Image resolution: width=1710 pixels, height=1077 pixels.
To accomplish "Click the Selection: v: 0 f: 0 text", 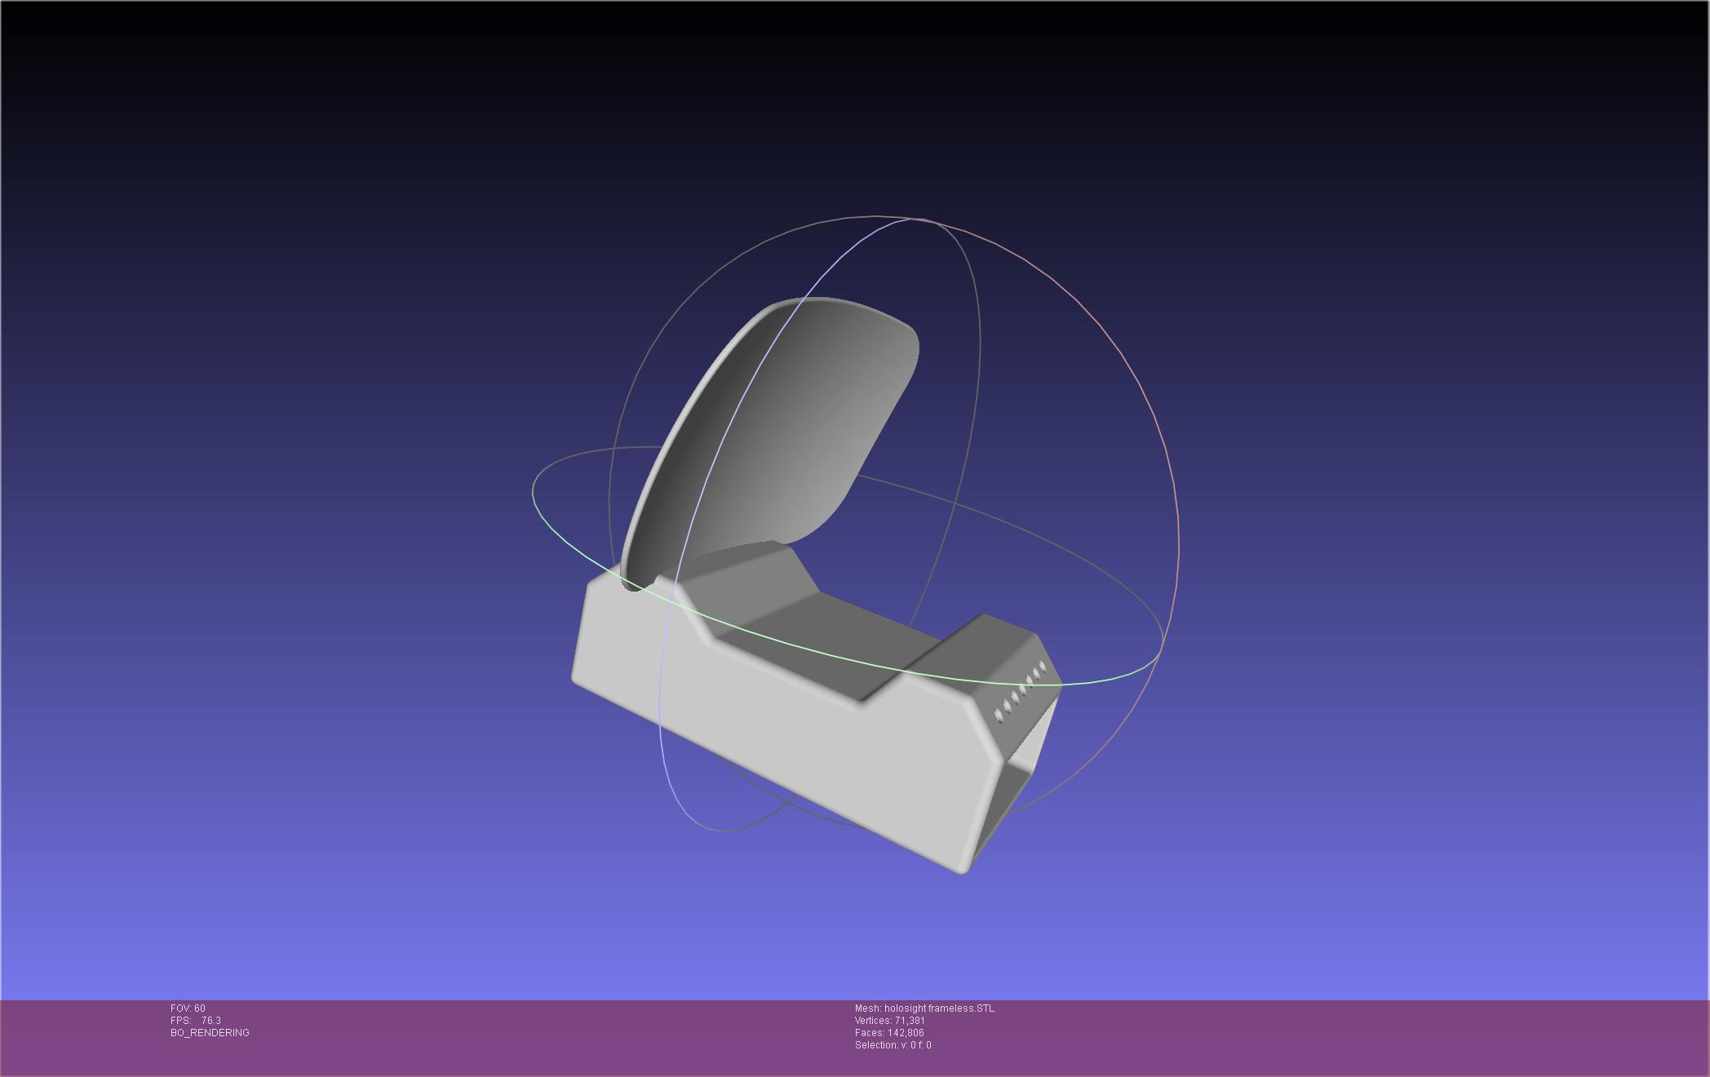I will pos(893,1045).
